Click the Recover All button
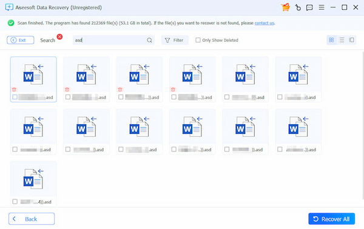This screenshot has height=229, width=364. point(331,219)
